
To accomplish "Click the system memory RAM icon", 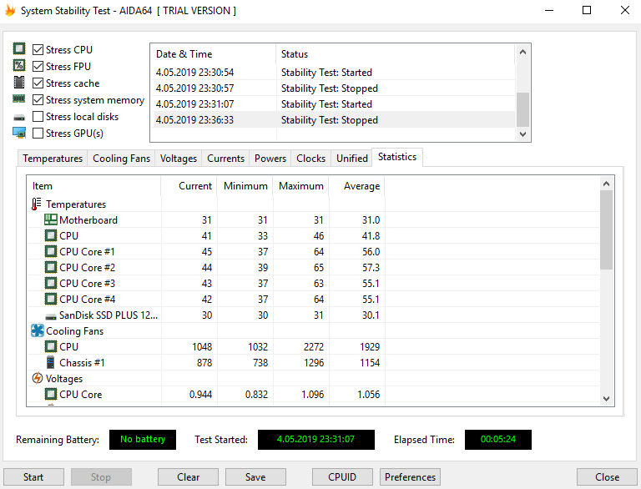I will (19, 99).
